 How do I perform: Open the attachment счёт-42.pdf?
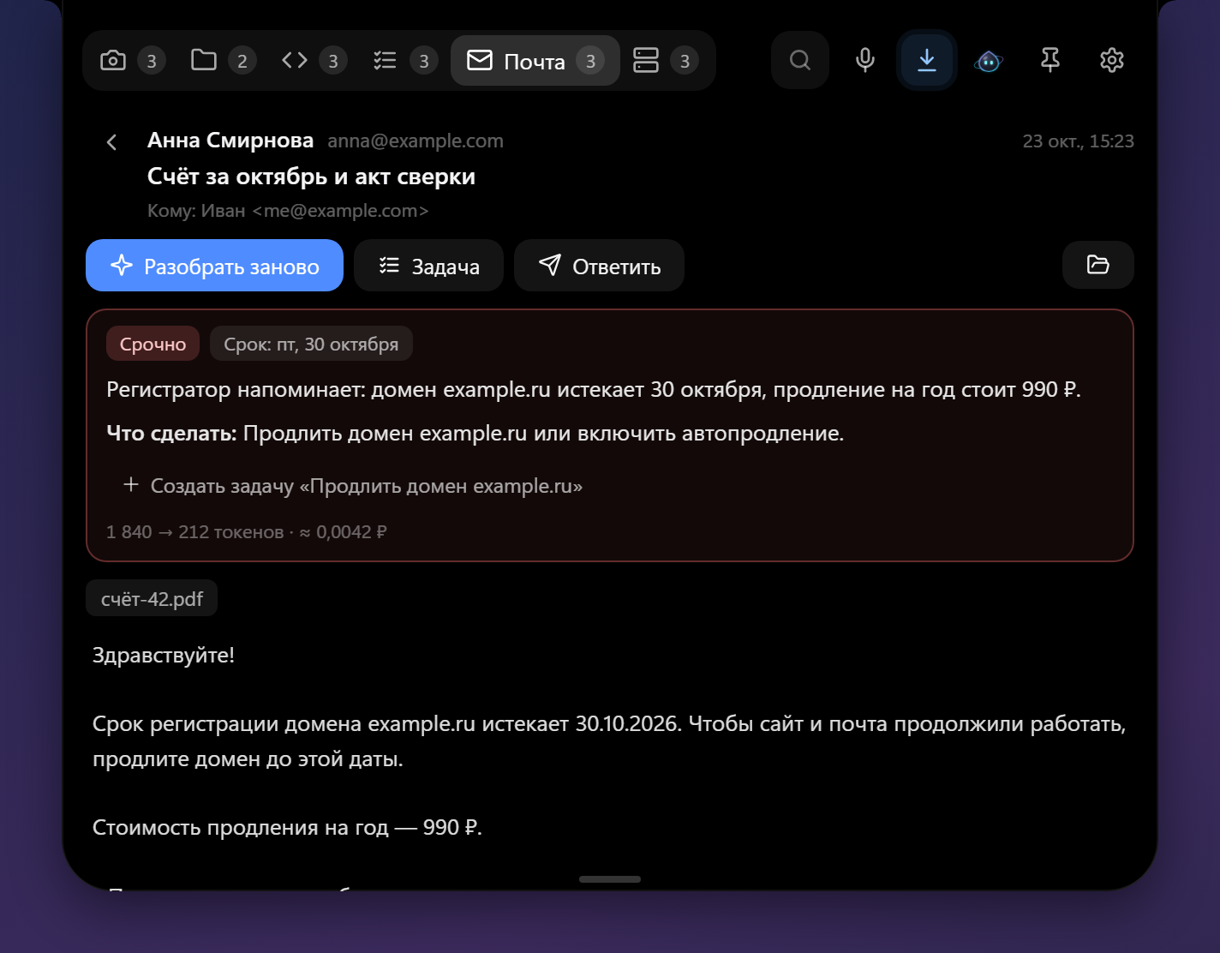coord(152,598)
